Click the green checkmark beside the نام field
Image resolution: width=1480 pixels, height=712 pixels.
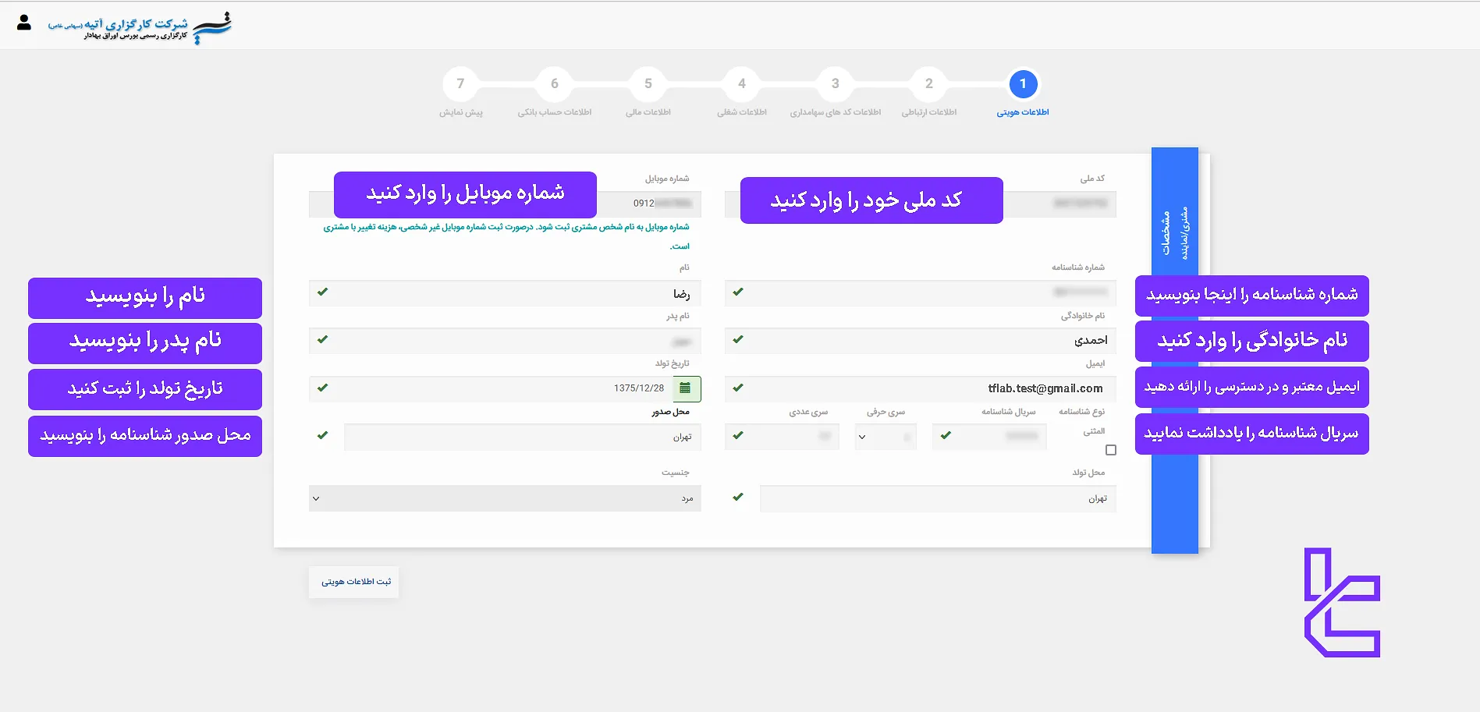322,293
